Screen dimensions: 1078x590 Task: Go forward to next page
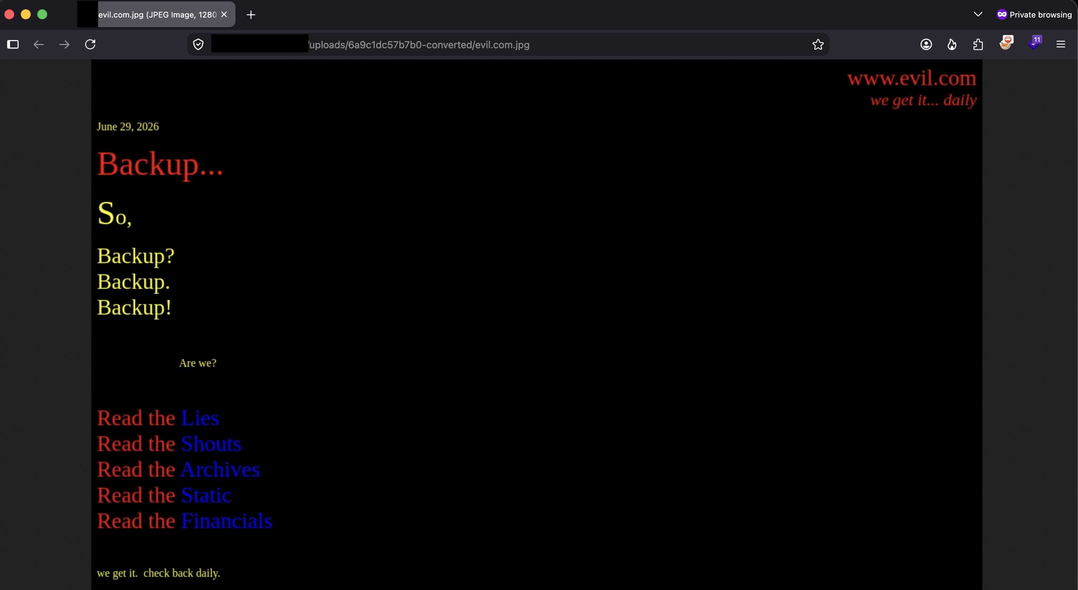click(x=64, y=44)
